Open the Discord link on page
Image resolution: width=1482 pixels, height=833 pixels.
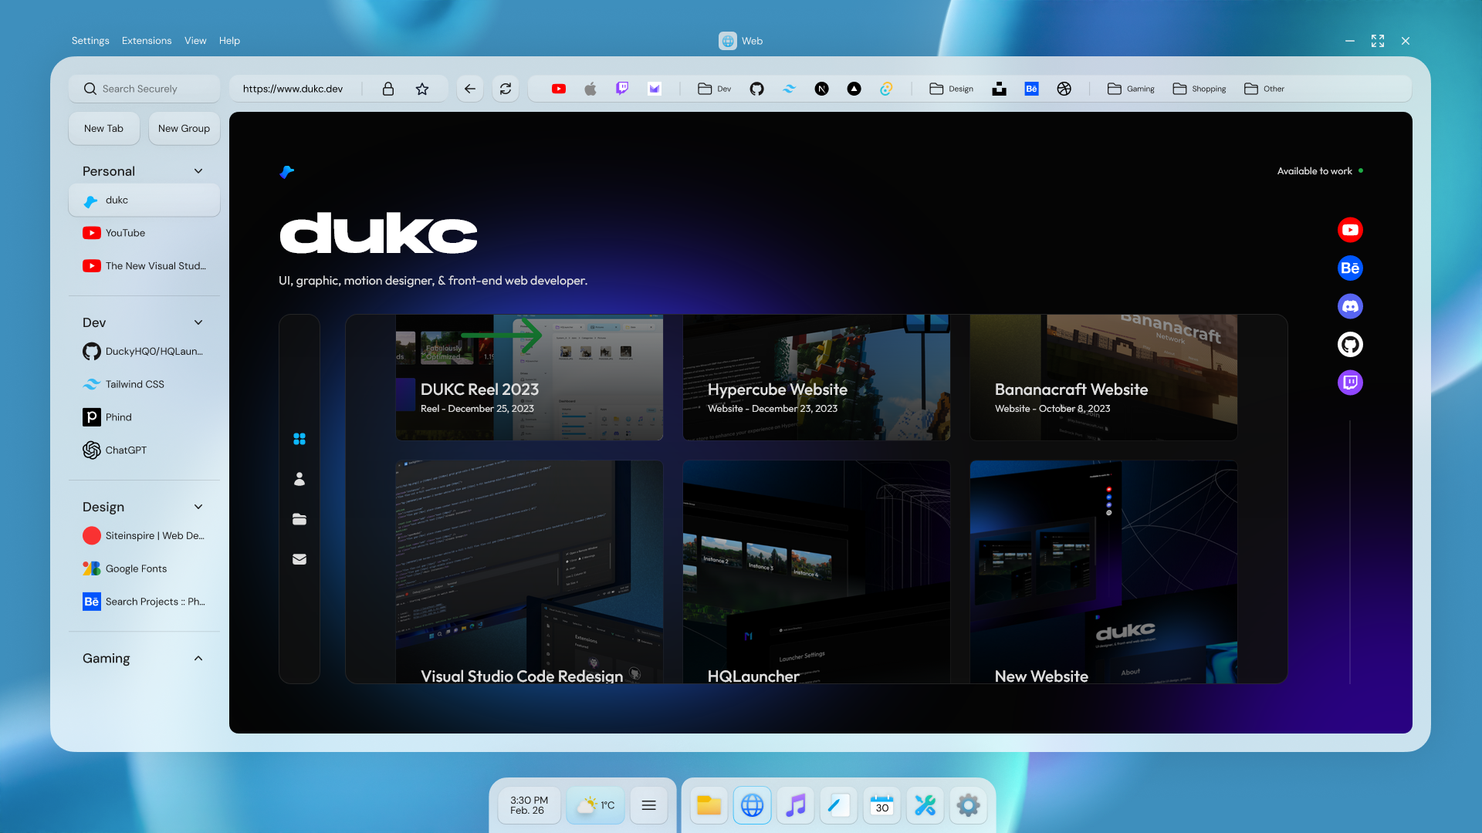[x=1350, y=306]
